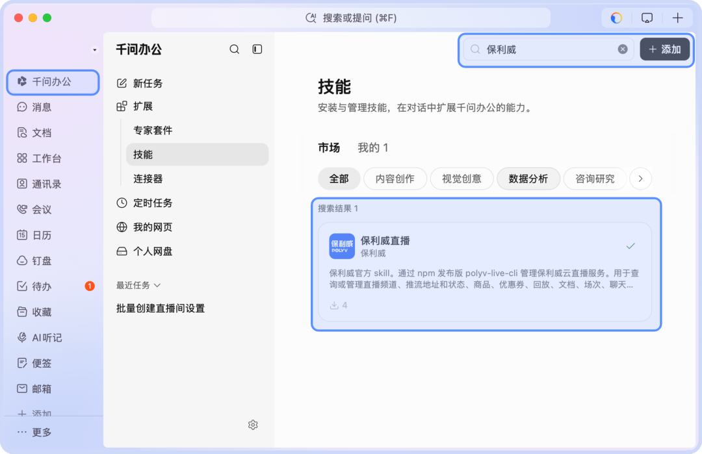Filter skills by 视觉创意
This screenshot has height=454, width=702.
click(461, 179)
